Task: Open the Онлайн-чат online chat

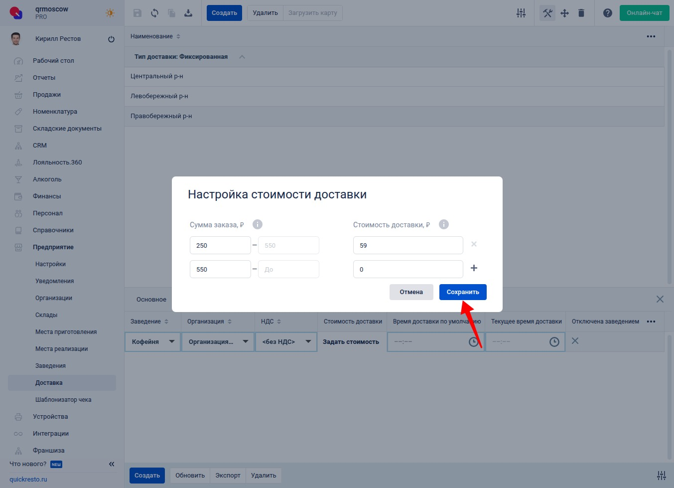Action: (x=644, y=13)
